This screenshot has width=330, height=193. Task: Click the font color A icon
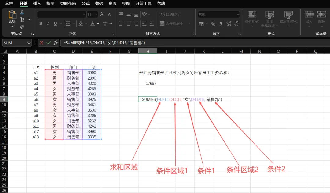coord(93,23)
